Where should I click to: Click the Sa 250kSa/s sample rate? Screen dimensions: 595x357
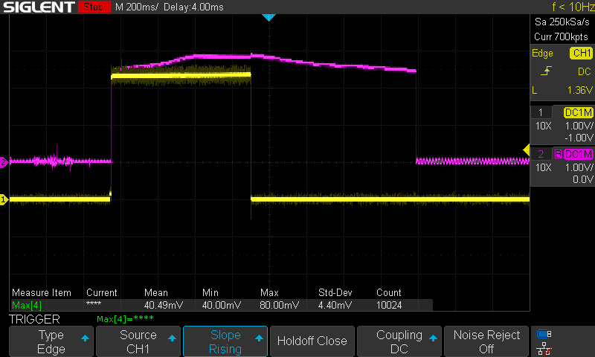(562, 22)
